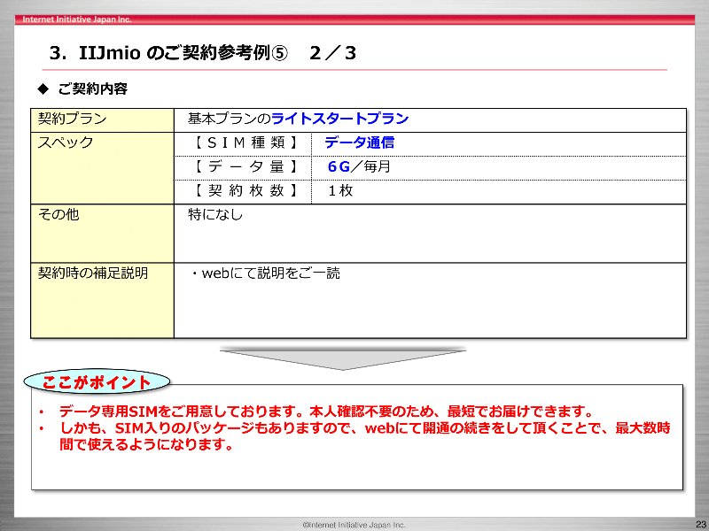The width and height of the screenshot is (709, 531).
Task: Click the 'その他' row label
Action: [58, 214]
